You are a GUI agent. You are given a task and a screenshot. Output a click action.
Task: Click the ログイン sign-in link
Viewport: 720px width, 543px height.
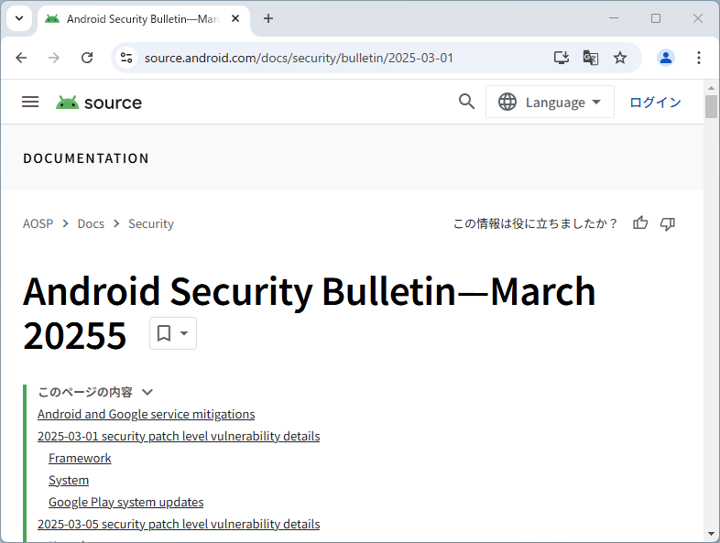click(x=655, y=102)
